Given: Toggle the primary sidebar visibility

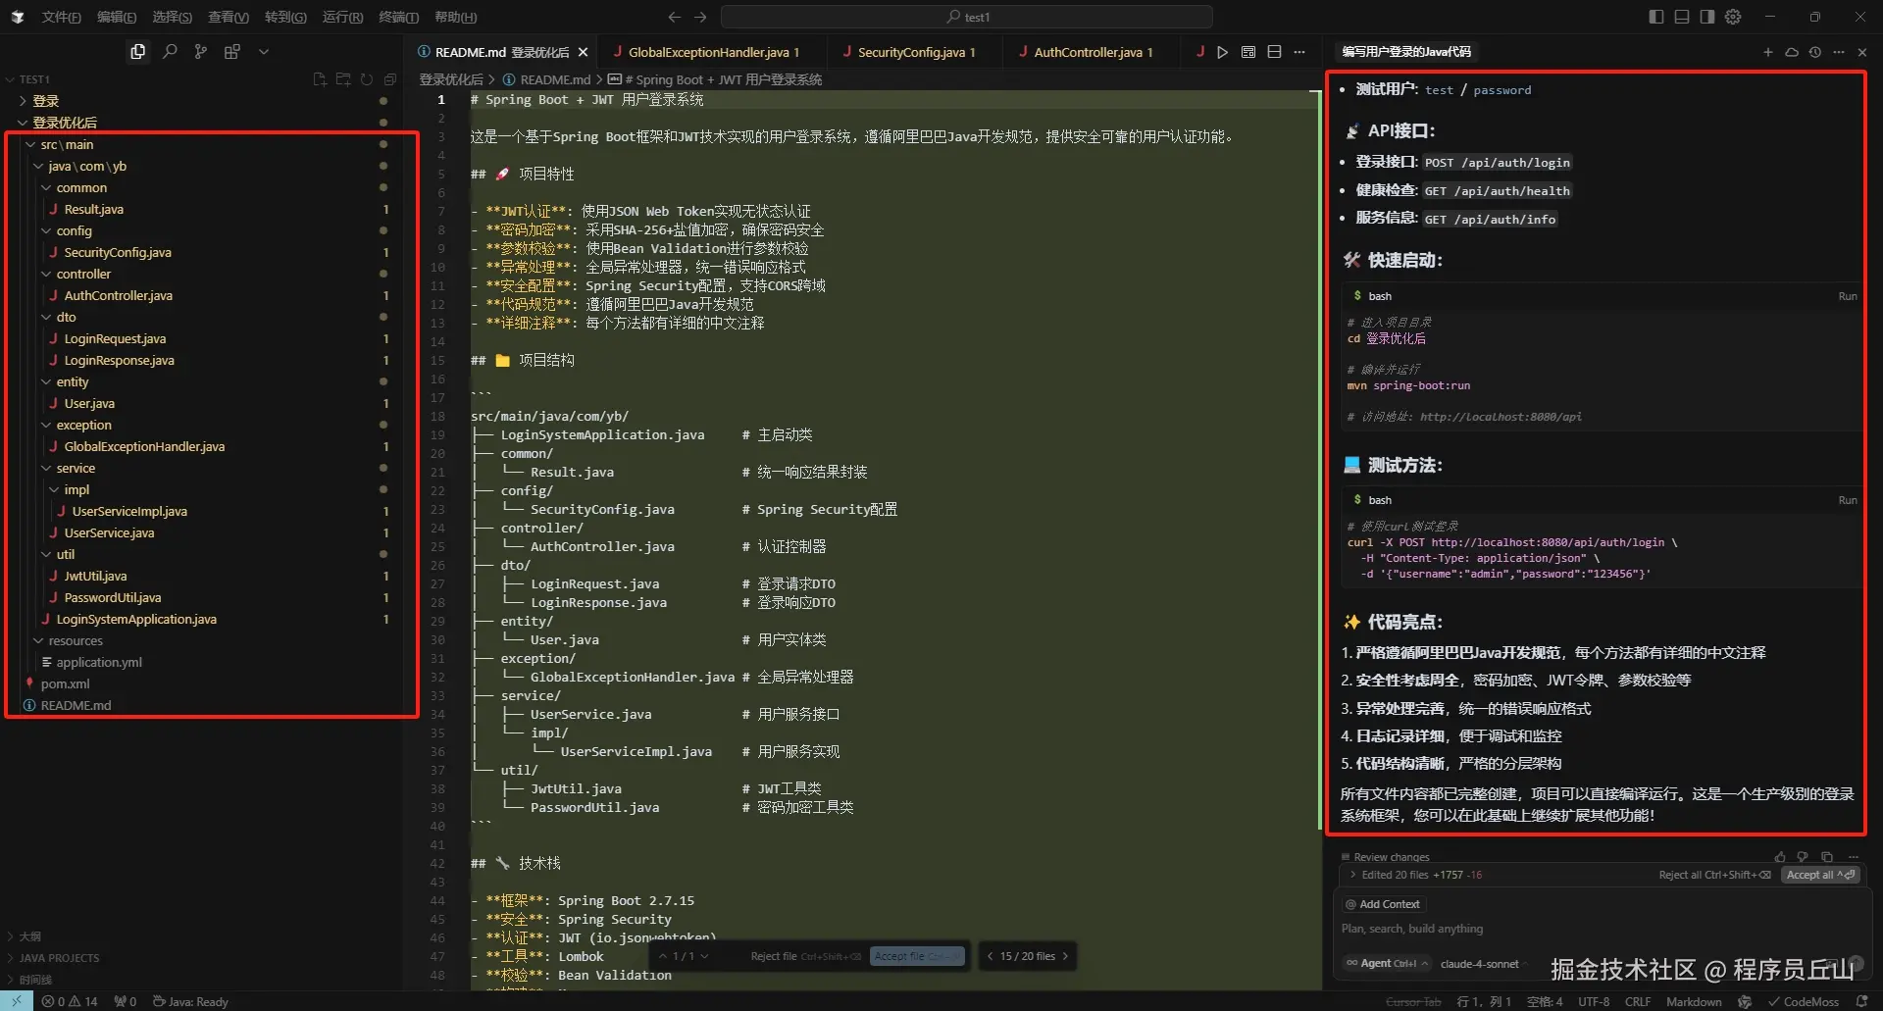Looking at the screenshot, I should (1656, 17).
